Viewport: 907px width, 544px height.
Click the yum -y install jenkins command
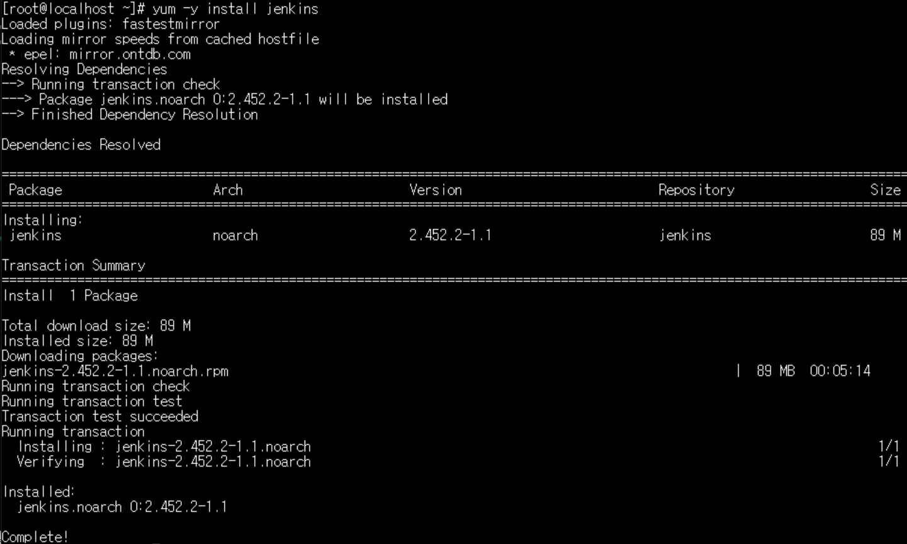235,9
